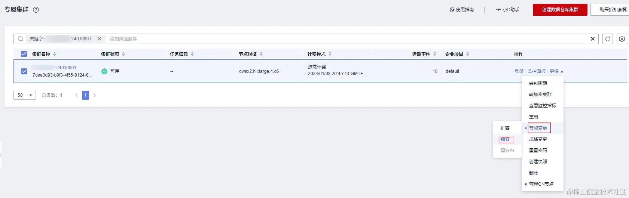Go to the next page arrow
Screen dimensions: 629x198
click(95, 95)
